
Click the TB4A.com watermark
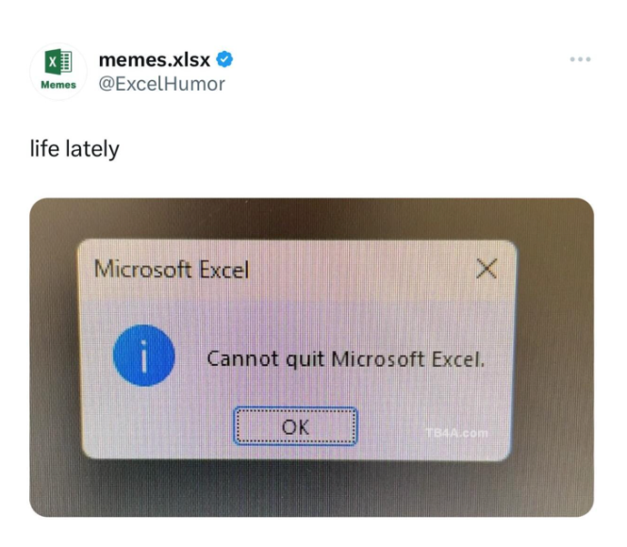[x=456, y=433]
